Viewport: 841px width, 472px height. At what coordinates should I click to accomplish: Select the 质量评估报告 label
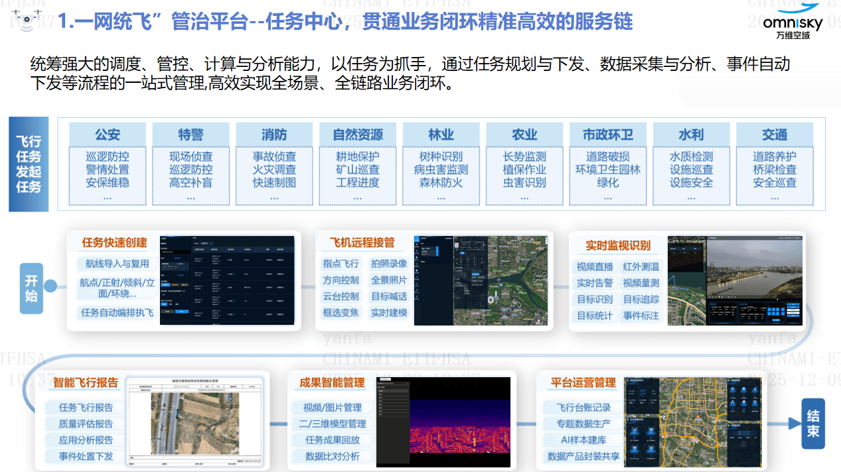point(86,424)
